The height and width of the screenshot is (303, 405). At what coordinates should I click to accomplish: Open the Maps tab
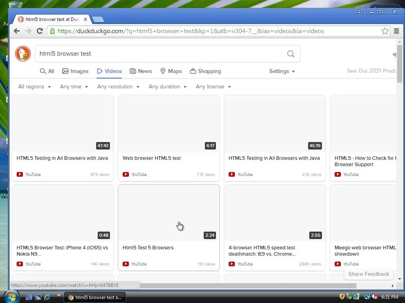pyautogui.click(x=171, y=71)
